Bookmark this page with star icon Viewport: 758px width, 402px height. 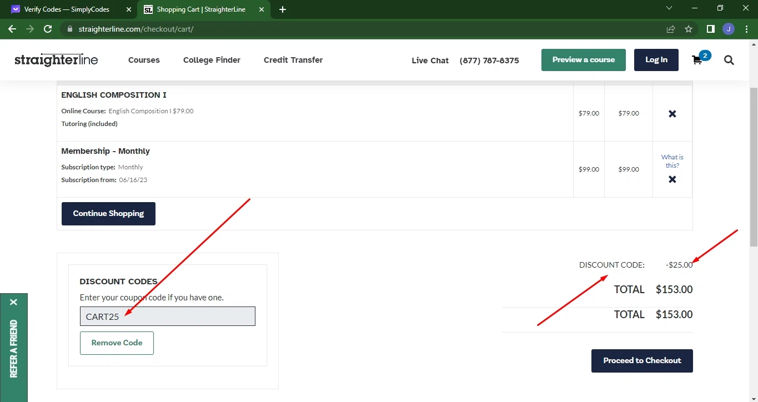689,29
